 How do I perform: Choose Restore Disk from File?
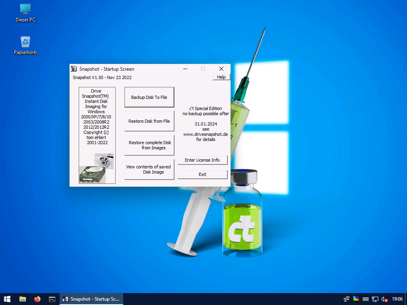pyautogui.click(x=149, y=121)
